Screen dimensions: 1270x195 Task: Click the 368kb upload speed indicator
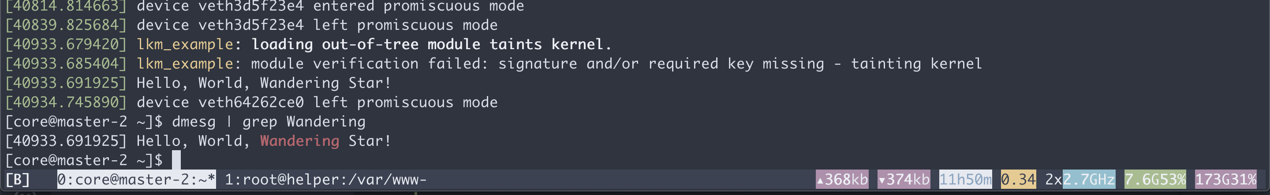[x=842, y=180]
